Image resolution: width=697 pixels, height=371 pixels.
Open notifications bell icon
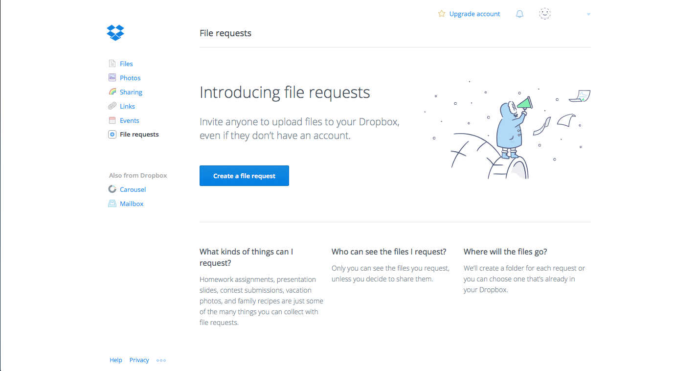(x=519, y=14)
